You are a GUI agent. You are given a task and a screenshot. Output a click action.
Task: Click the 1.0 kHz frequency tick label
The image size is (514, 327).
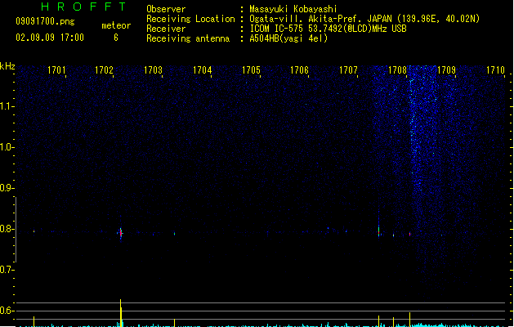click(7, 147)
